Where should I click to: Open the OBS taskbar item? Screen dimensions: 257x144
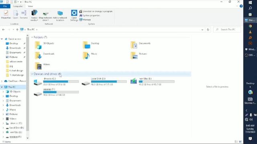[x=250, y=55]
